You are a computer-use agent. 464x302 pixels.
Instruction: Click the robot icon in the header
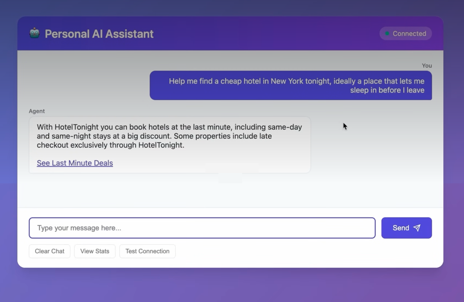tap(34, 33)
